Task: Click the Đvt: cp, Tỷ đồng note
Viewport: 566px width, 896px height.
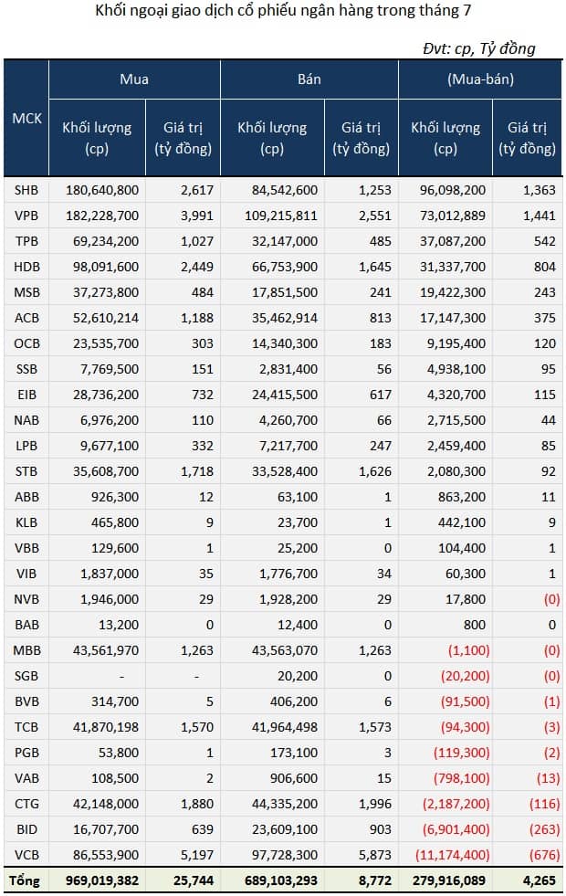Action: (478, 48)
